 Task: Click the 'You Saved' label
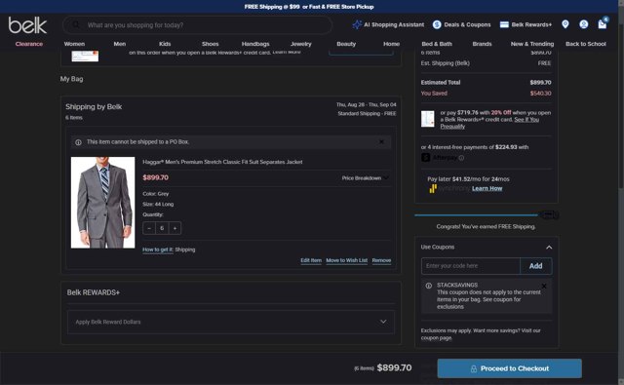(x=434, y=93)
